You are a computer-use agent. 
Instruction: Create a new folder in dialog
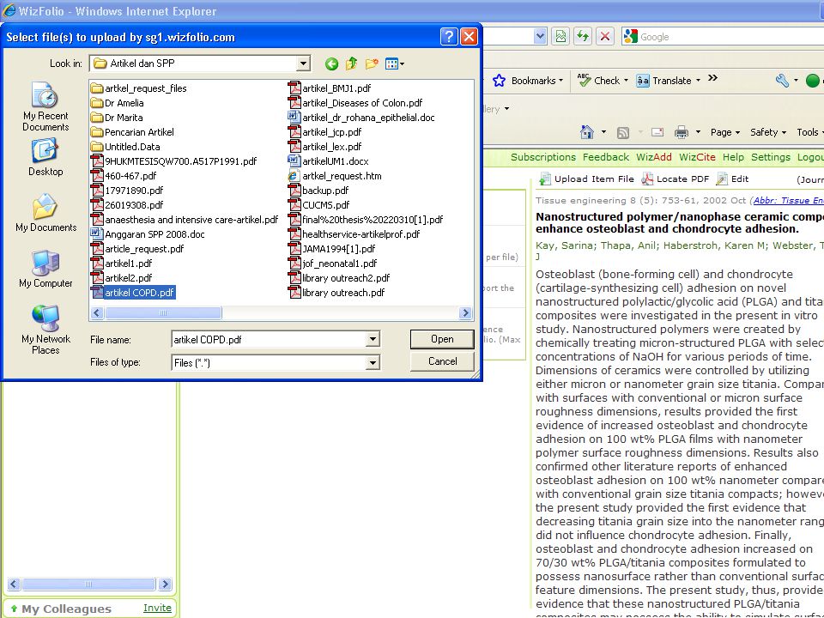click(372, 64)
